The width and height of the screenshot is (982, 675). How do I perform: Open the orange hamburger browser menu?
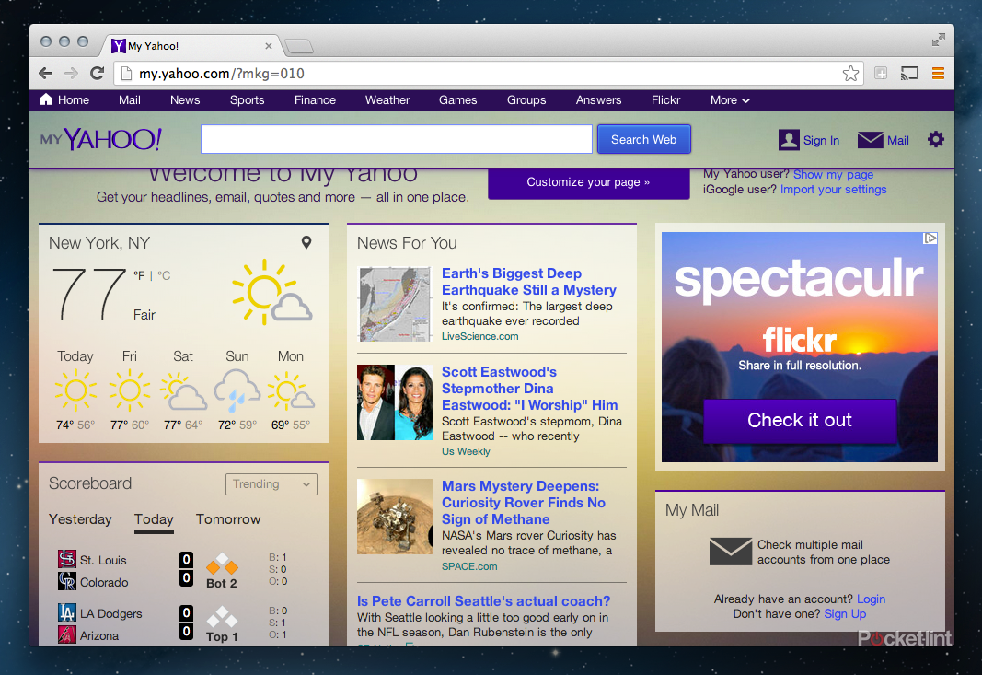click(x=938, y=72)
